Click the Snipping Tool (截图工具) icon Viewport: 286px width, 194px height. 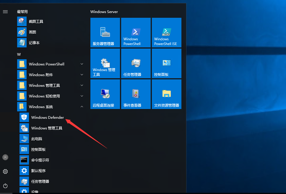pyautogui.click(x=22, y=21)
